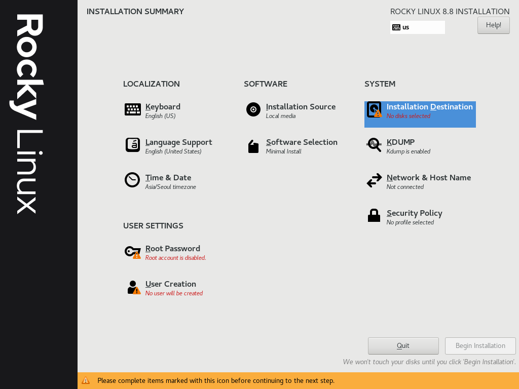Open the Root Password key icon
Viewport: 519px width, 389px height.
click(133, 252)
